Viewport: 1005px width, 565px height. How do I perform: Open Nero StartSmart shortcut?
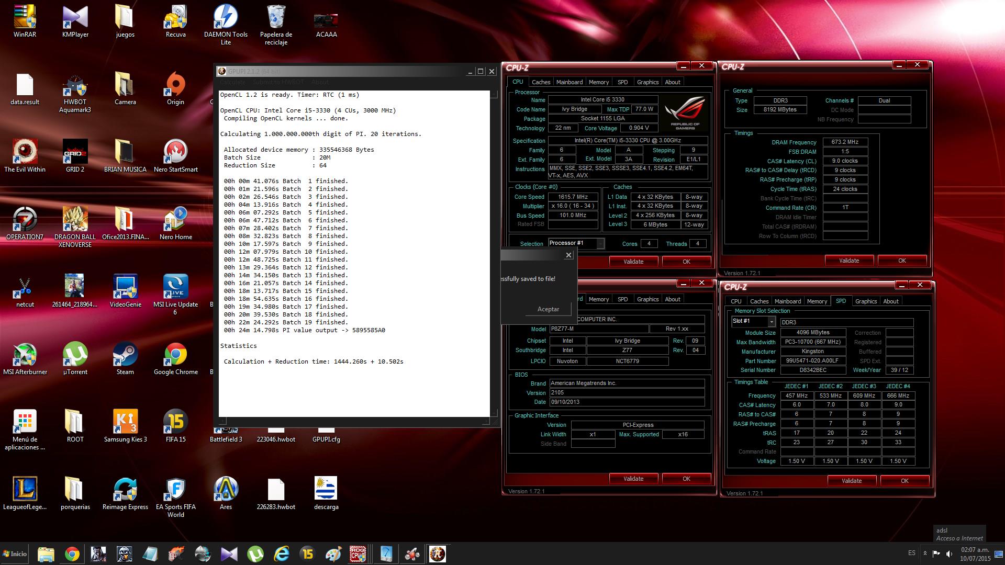[x=175, y=156]
